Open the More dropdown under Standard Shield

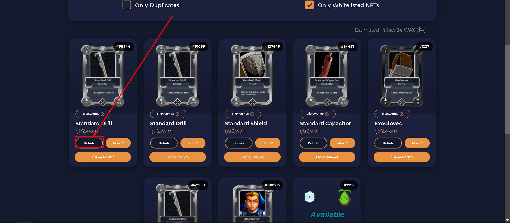pos(268,143)
